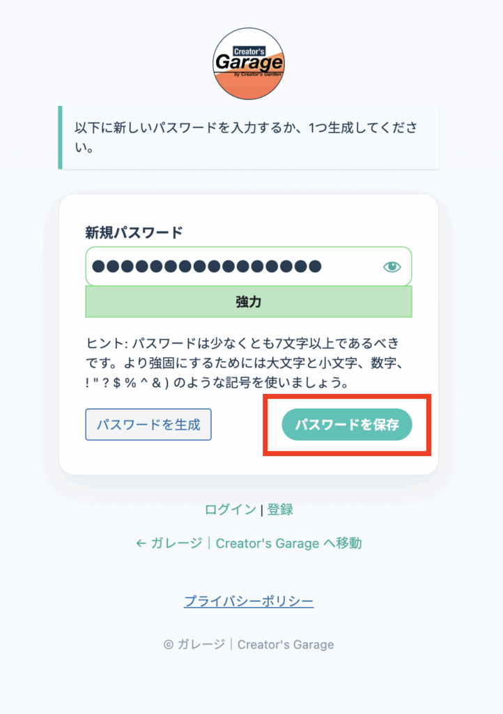Click the copyright ガレージ footer text
Screen dimensions: 503x714
point(249,645)
